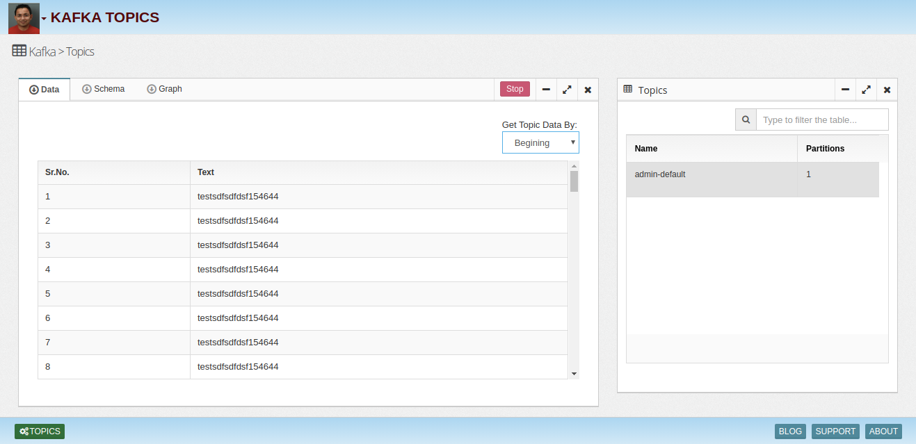Switch to the Schema tab

[103, 89]
